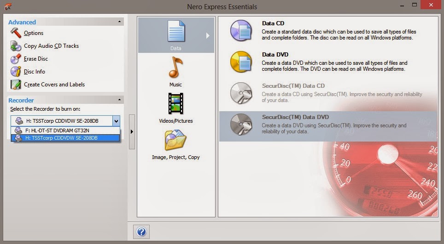
Task: Click the Copy Audio CD Tracks icon
Action: pos(16,46)
